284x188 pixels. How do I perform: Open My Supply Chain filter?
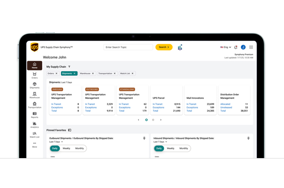69,67
